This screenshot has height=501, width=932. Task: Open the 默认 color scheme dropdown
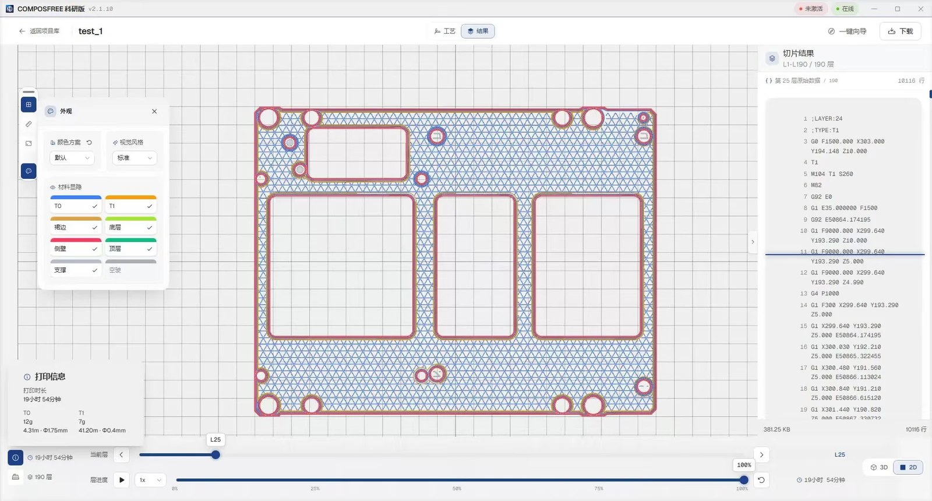point(72,158)
